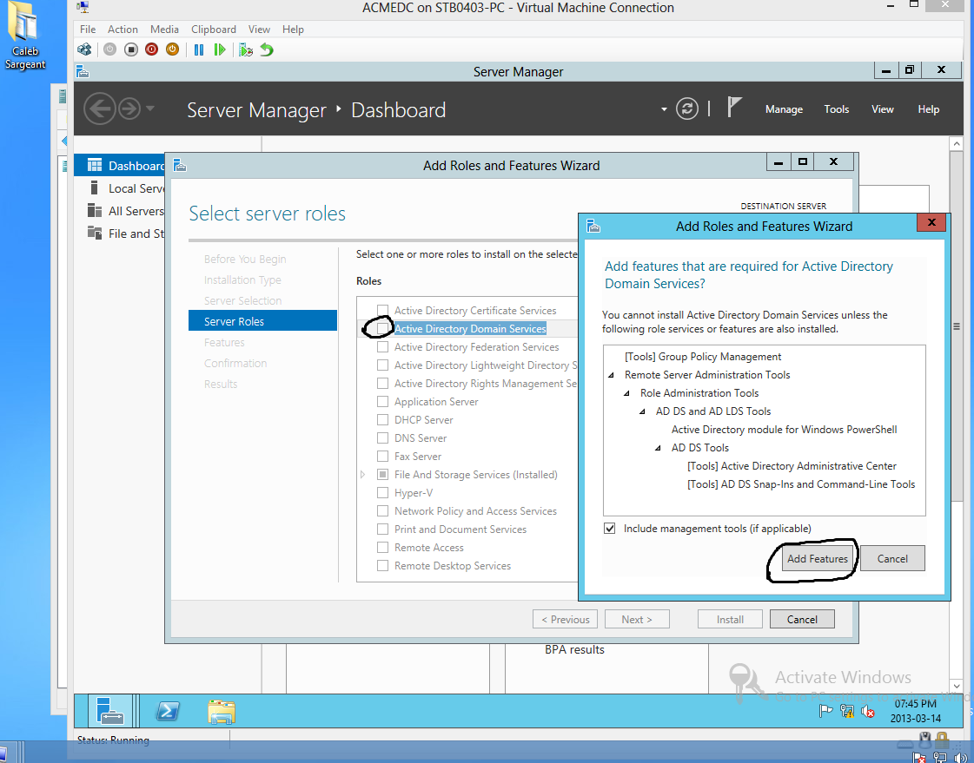Click the Ctrl+Alt+Del toolbar icon
The height and width of the screenshot is (763, 974).
[x=84, y=49]
